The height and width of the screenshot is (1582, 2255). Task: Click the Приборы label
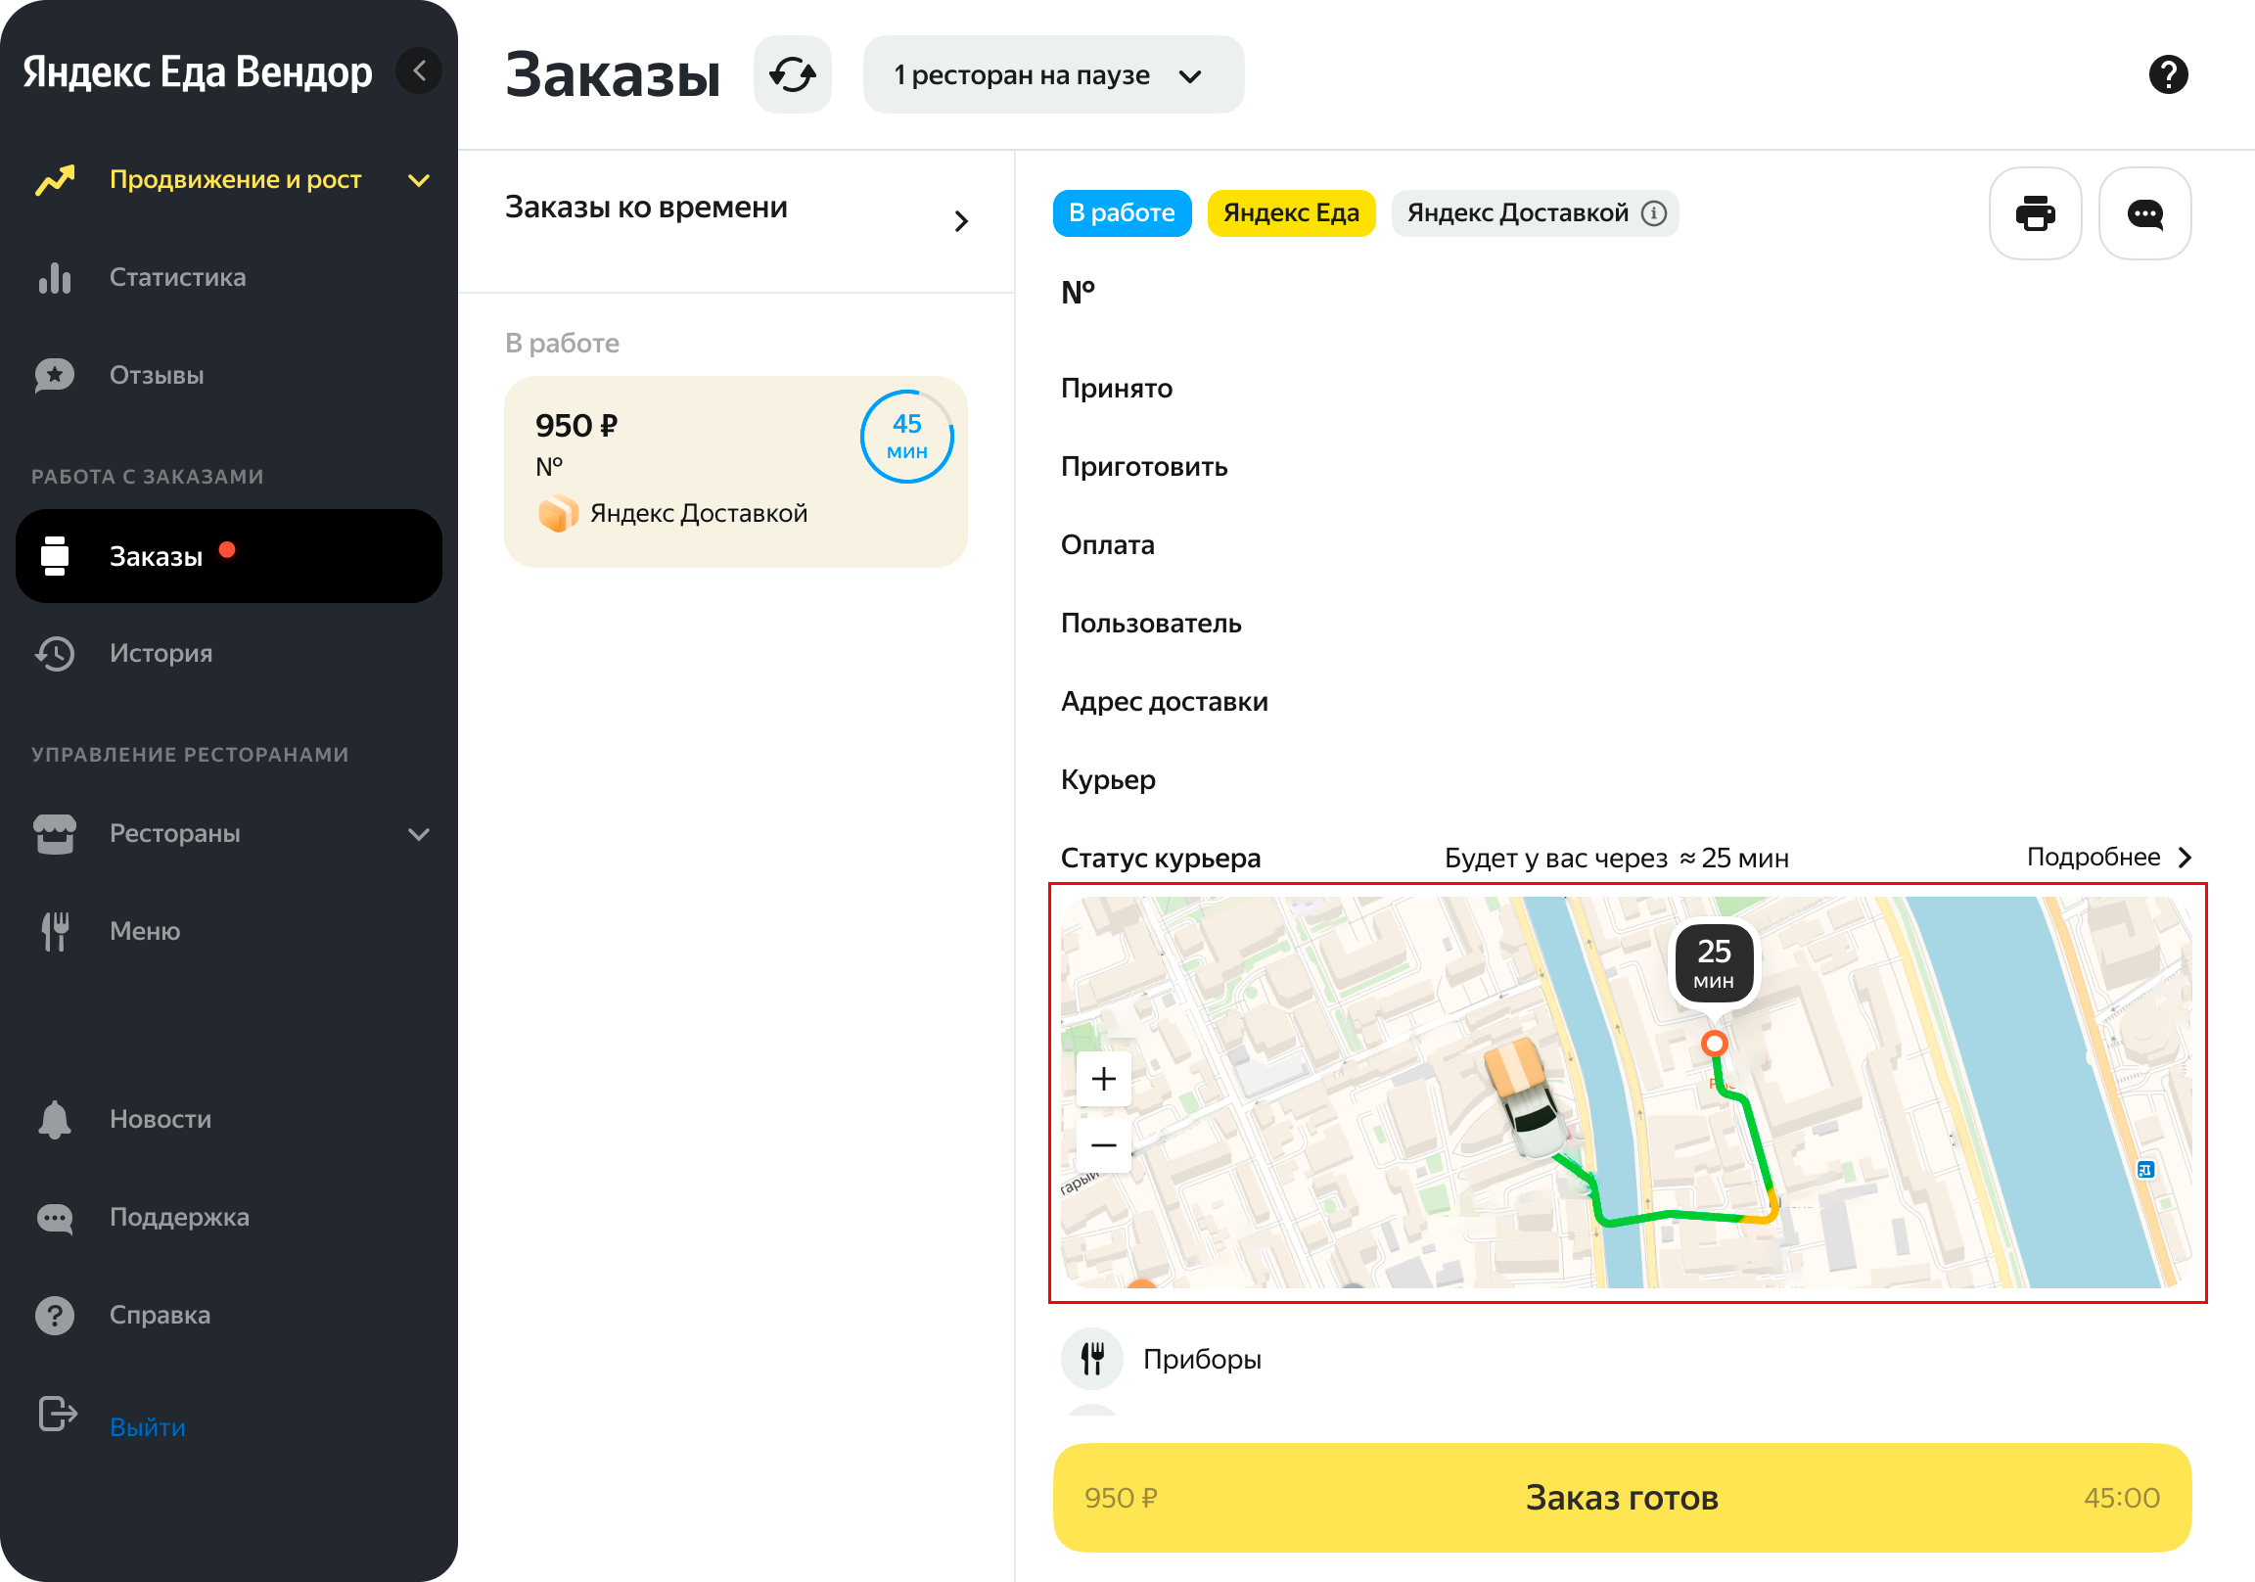[x=1202, y=1359]
